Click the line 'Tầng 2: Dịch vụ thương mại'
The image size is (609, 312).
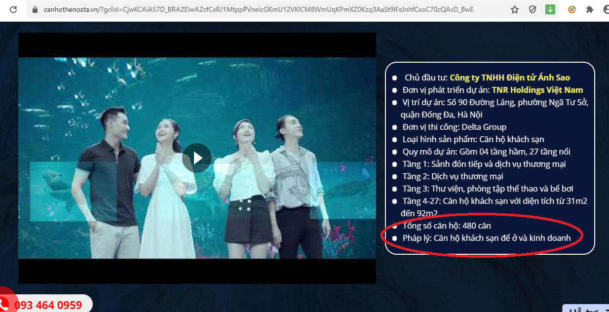pyautogui.click(x=453, y=176)
